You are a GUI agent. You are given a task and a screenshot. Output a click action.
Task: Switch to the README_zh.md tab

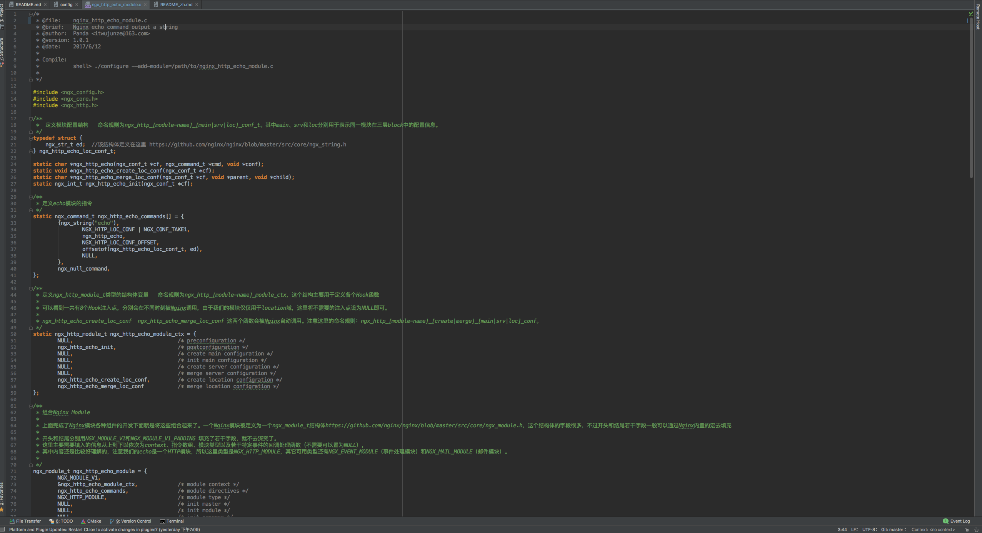pos(176,5)
